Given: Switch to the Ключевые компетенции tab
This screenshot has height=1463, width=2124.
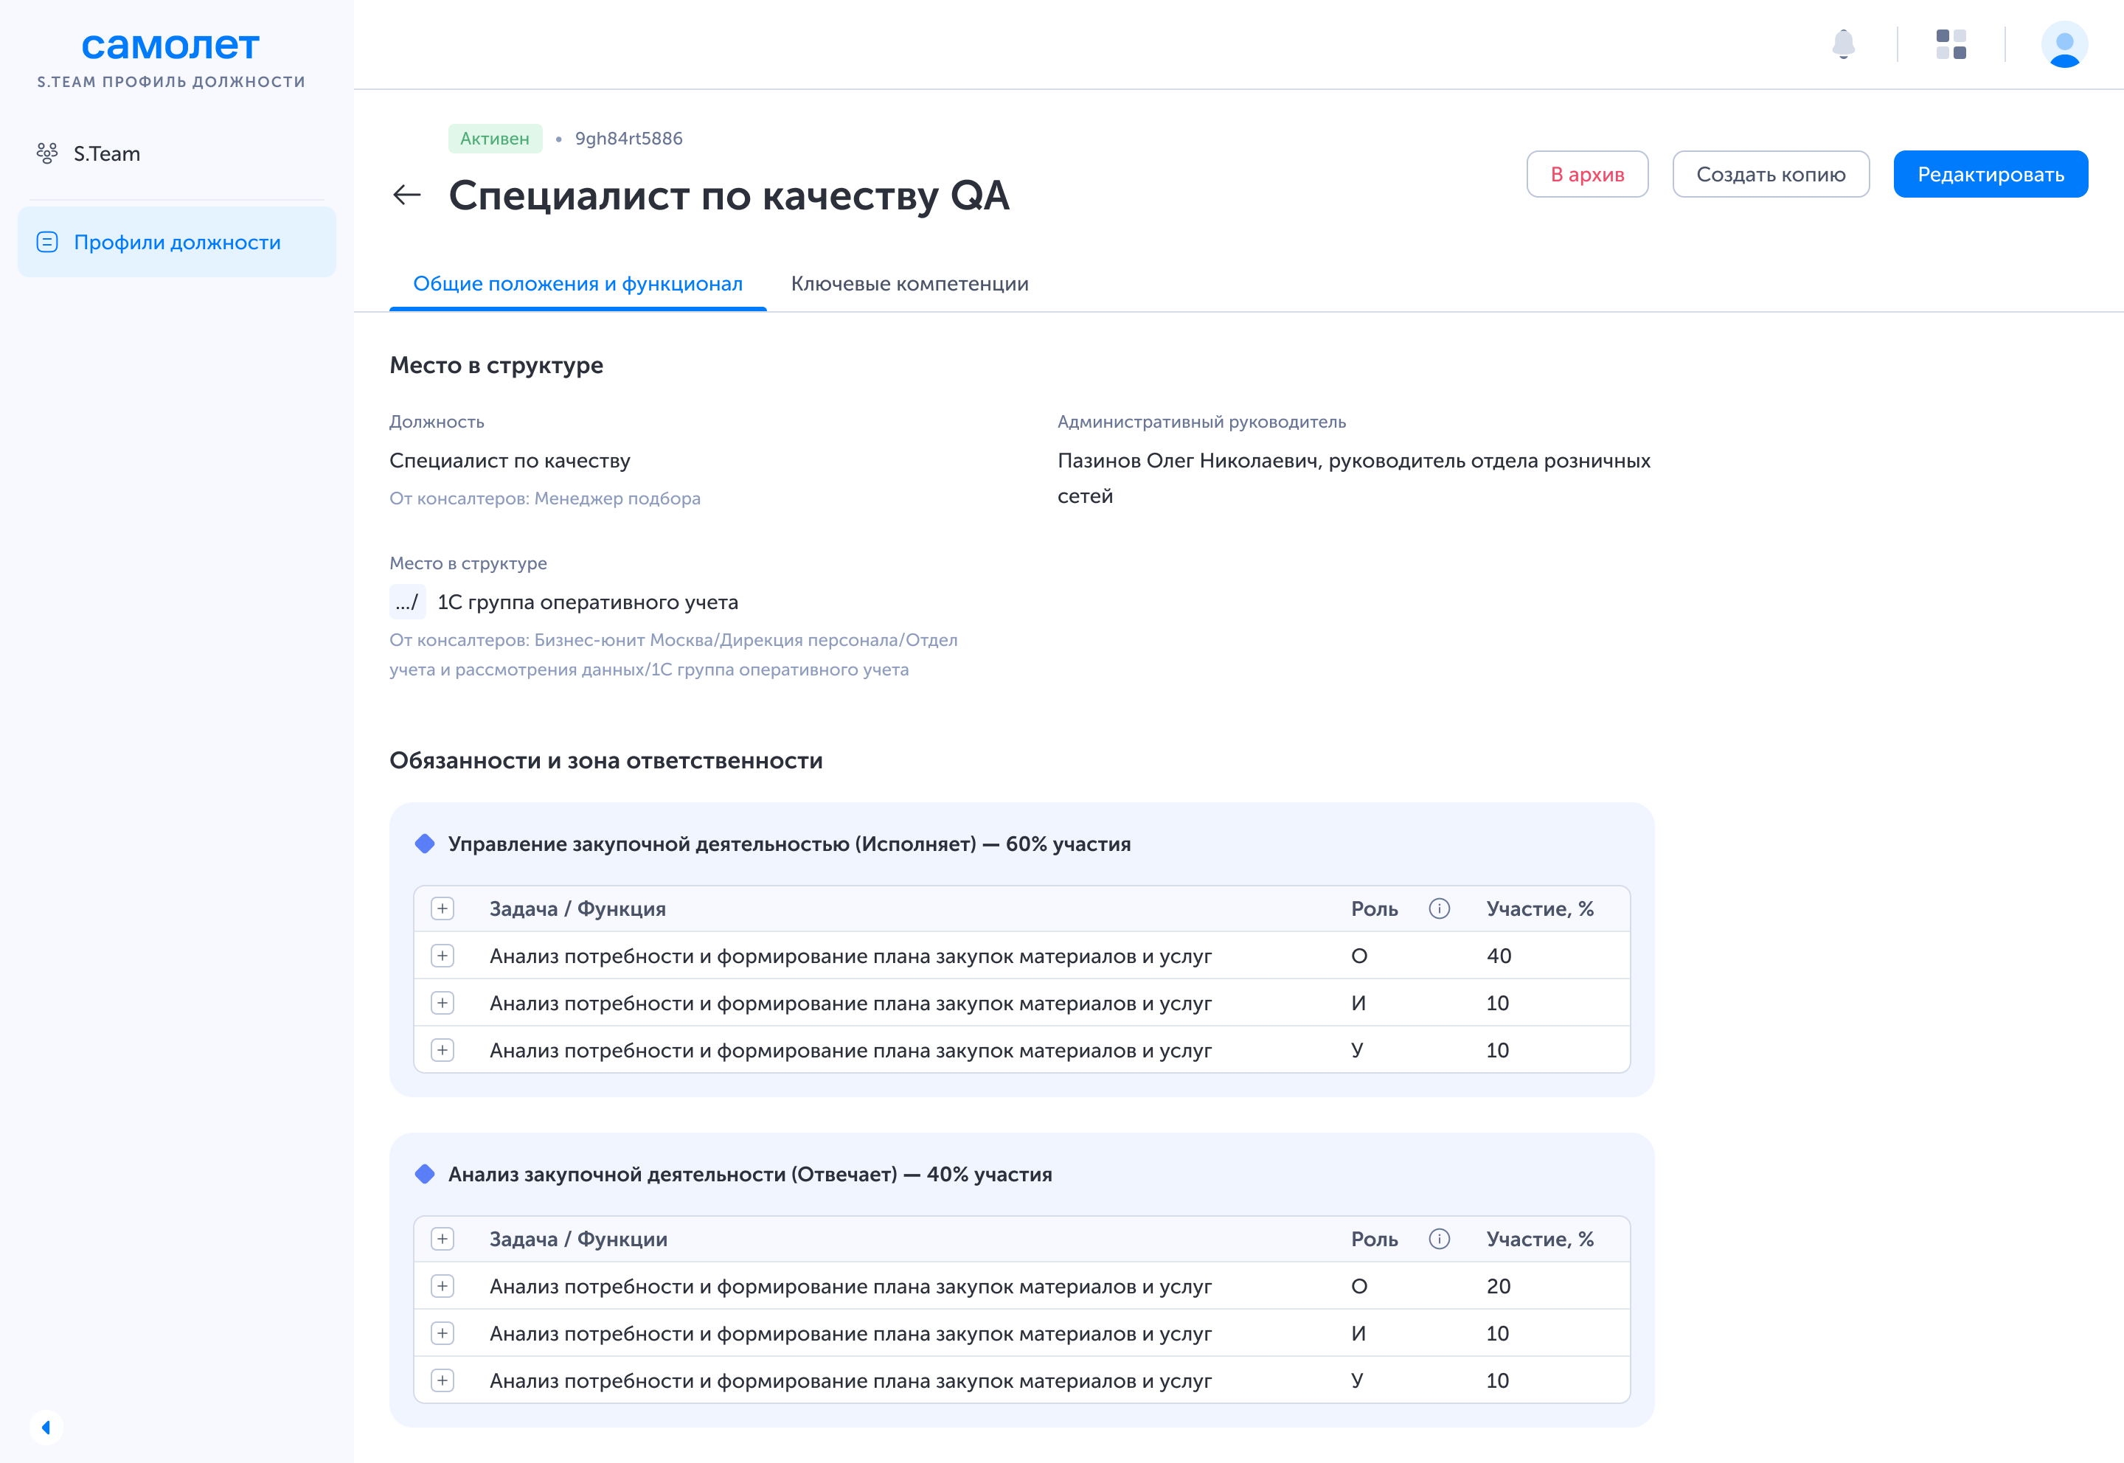Looking at the screenshot, I should pyautogui.click(x=909, y=284).
